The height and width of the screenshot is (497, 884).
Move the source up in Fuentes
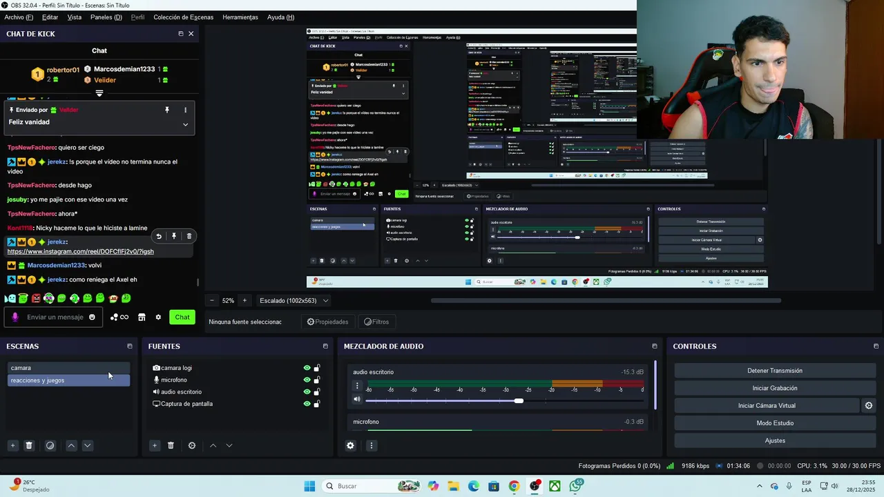213,446
